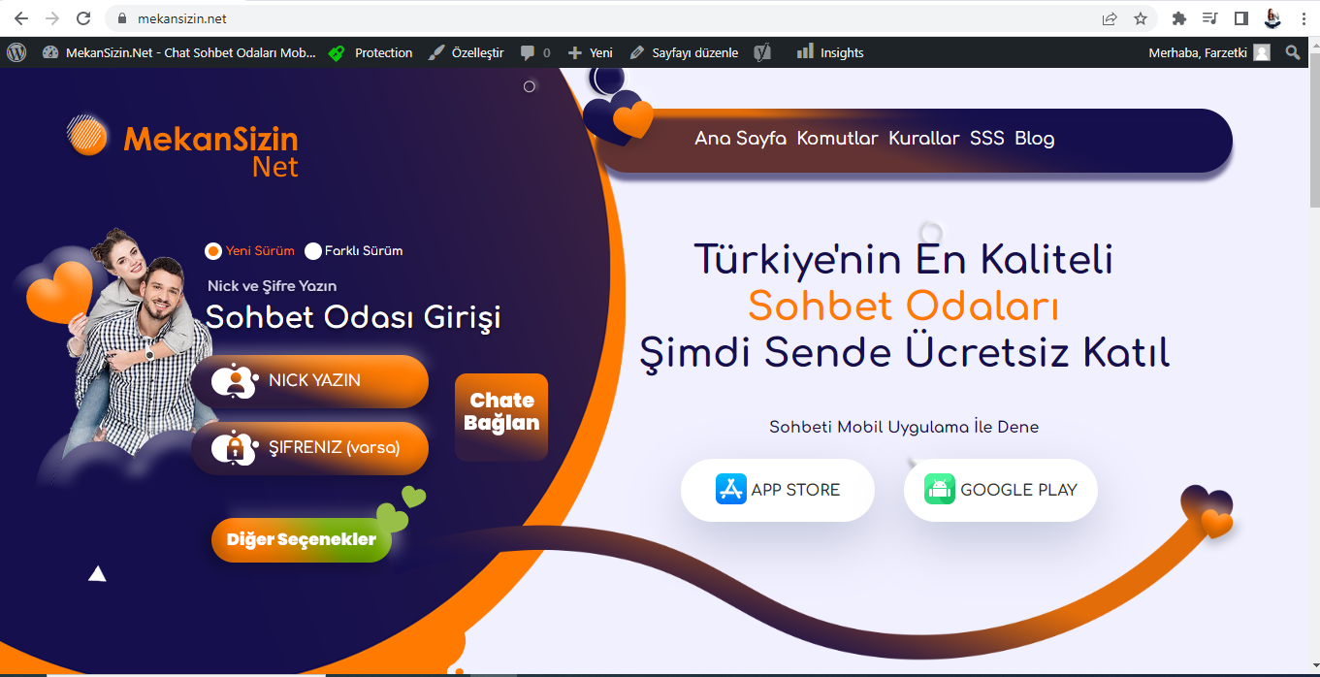Go to Ana Sayfa in the navigation

(740, 138)
